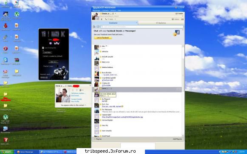Click the Add Plug-ins link
Viewport: 247px width, 154px height.
(x=177, y=139)
